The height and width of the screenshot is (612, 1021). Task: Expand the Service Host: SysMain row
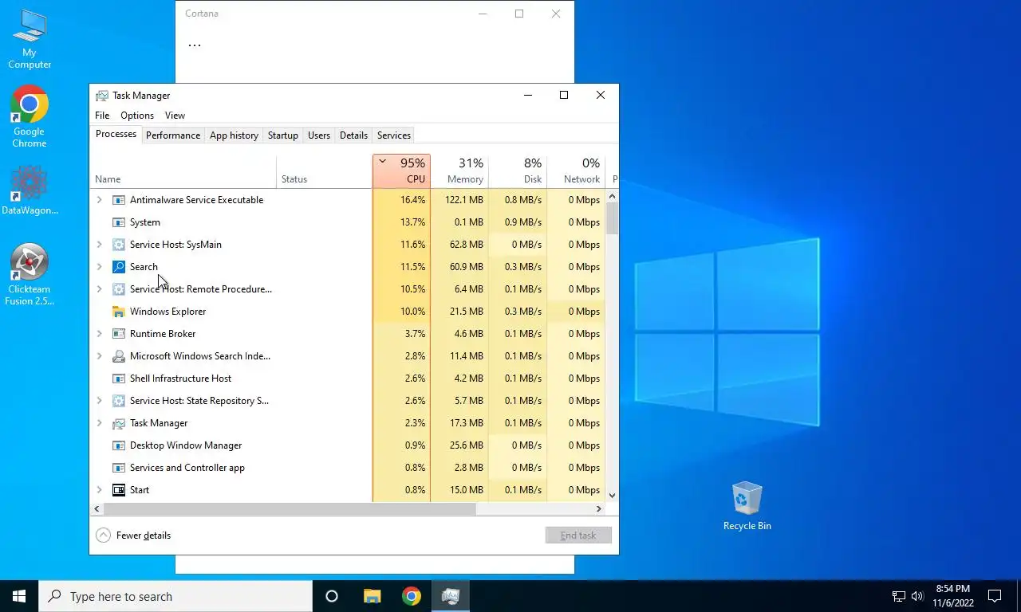click(99, 245)
